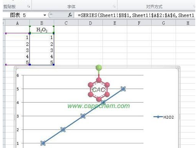Screen dimensions: 196x148
Task: Click the name box showing 图表 5
Action: [24, 15]
